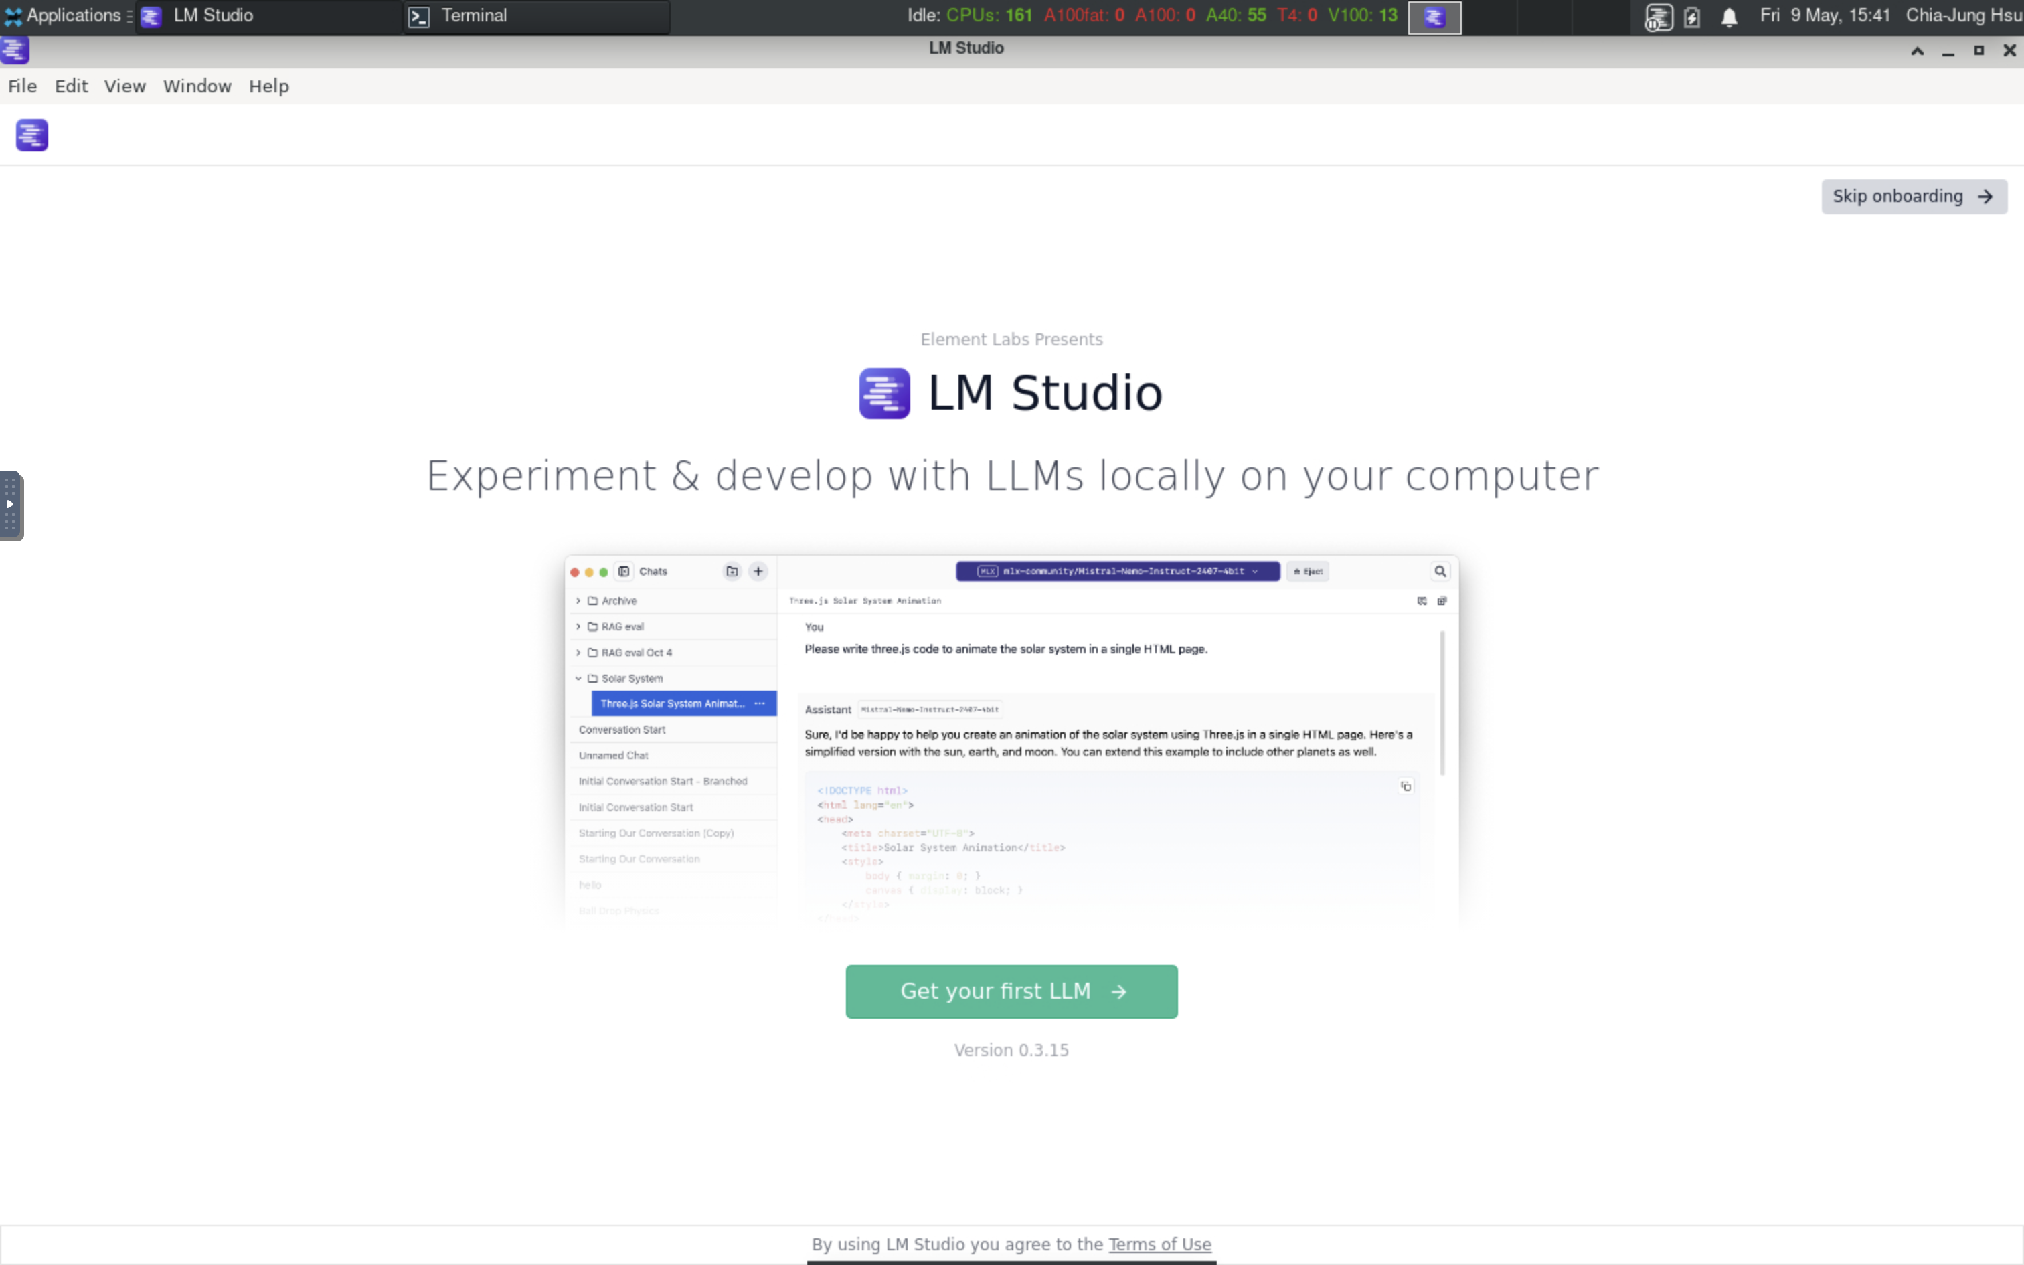This screenshot has width=2024, height=1265.
Task: Click the Get your first LLM button
Action: point(1011,991)
